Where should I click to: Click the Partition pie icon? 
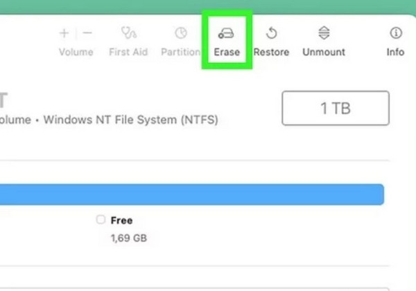pos(181,33)
